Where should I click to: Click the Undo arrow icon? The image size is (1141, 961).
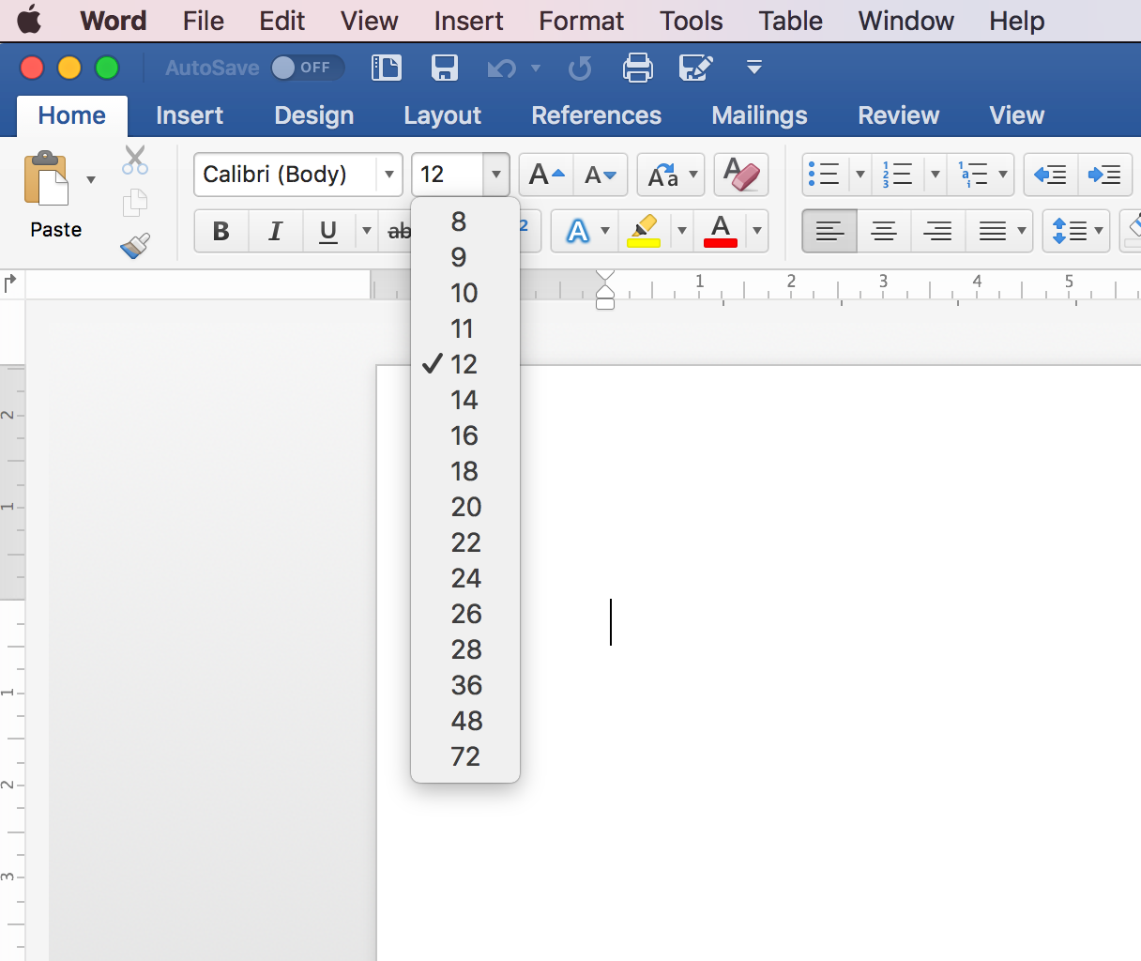502,68
